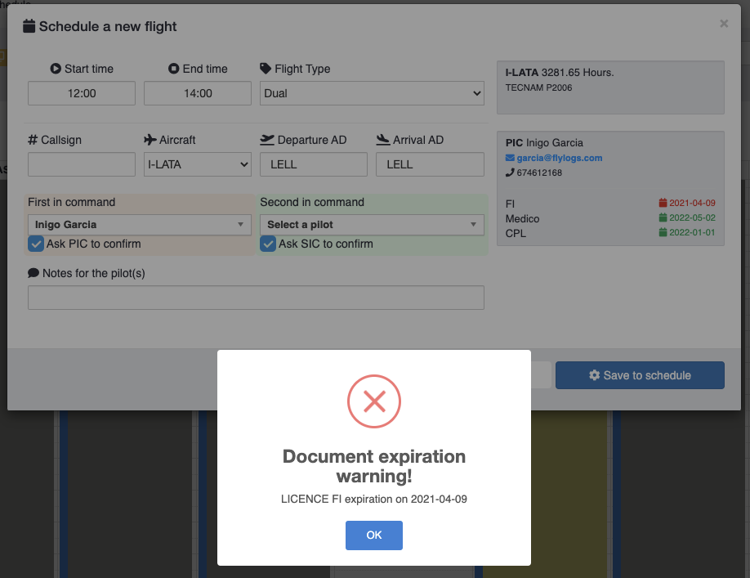Click the phone icon beside 674612168
The image size is (750, 578).
click(511, 173)
